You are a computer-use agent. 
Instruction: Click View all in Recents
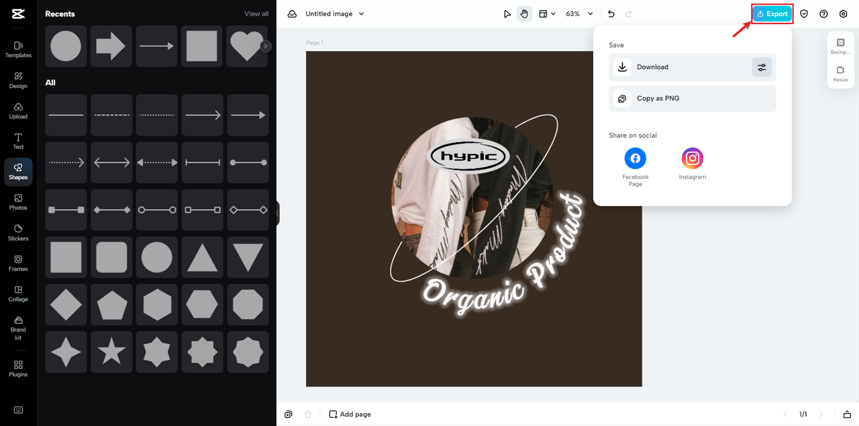(256, 13)
